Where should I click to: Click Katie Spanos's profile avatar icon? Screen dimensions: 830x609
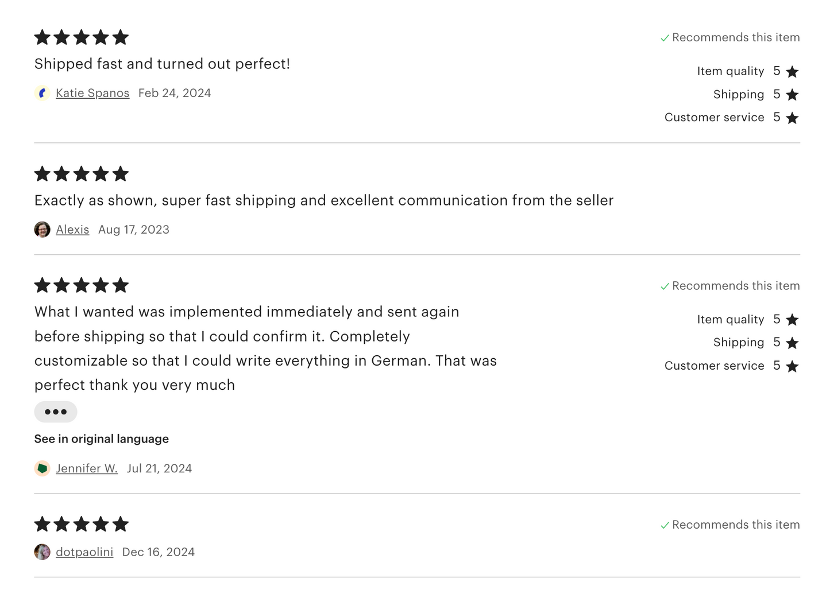tap(42, 93)
